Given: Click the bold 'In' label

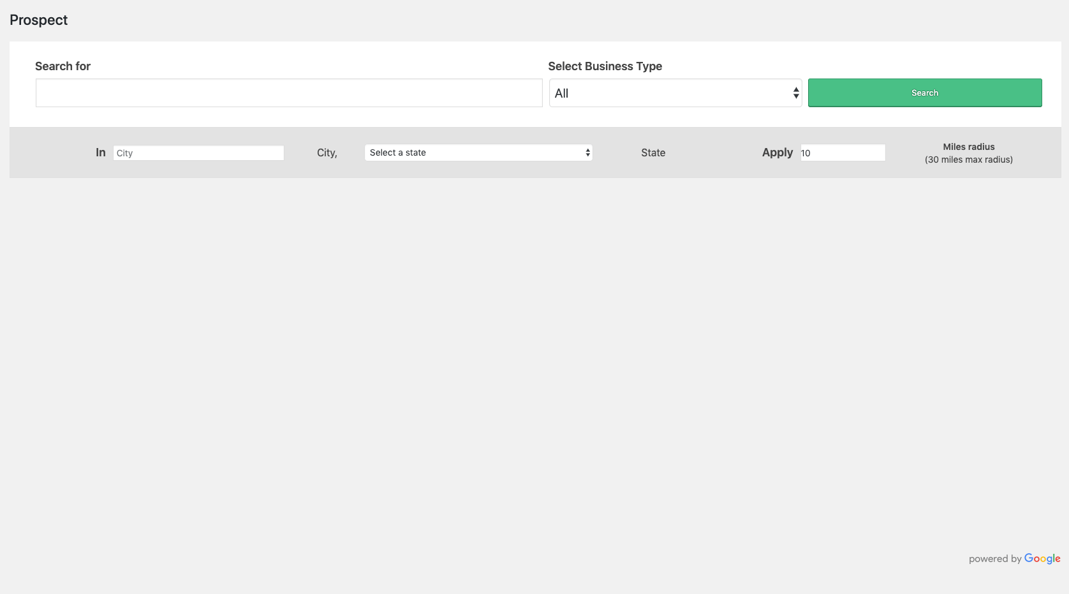Looking at the screenshot, I should click(101, 152).
